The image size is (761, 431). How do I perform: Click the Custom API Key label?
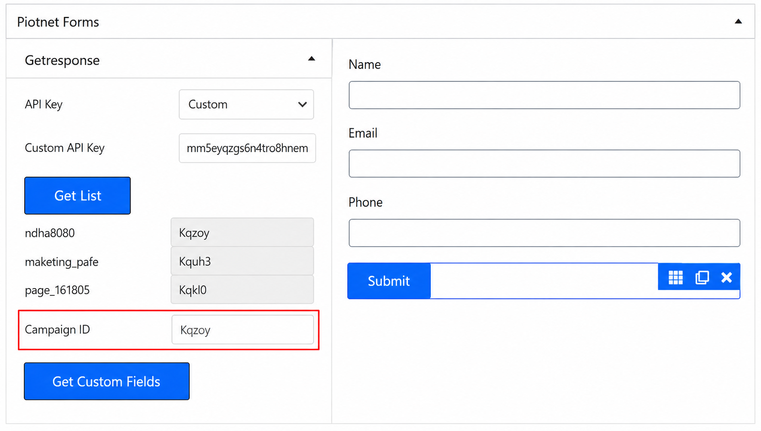click(x=65, y=148)
